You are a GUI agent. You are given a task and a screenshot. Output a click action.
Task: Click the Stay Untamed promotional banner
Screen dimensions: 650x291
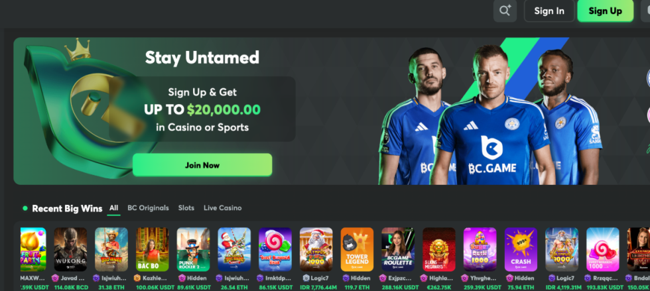332,111
